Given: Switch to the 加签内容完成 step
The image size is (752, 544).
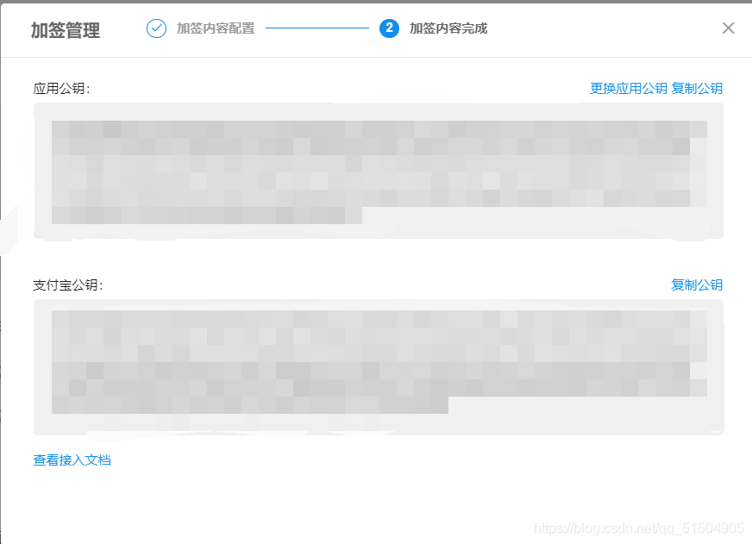Looking at the screenshot, I should (x=448, y=28).
